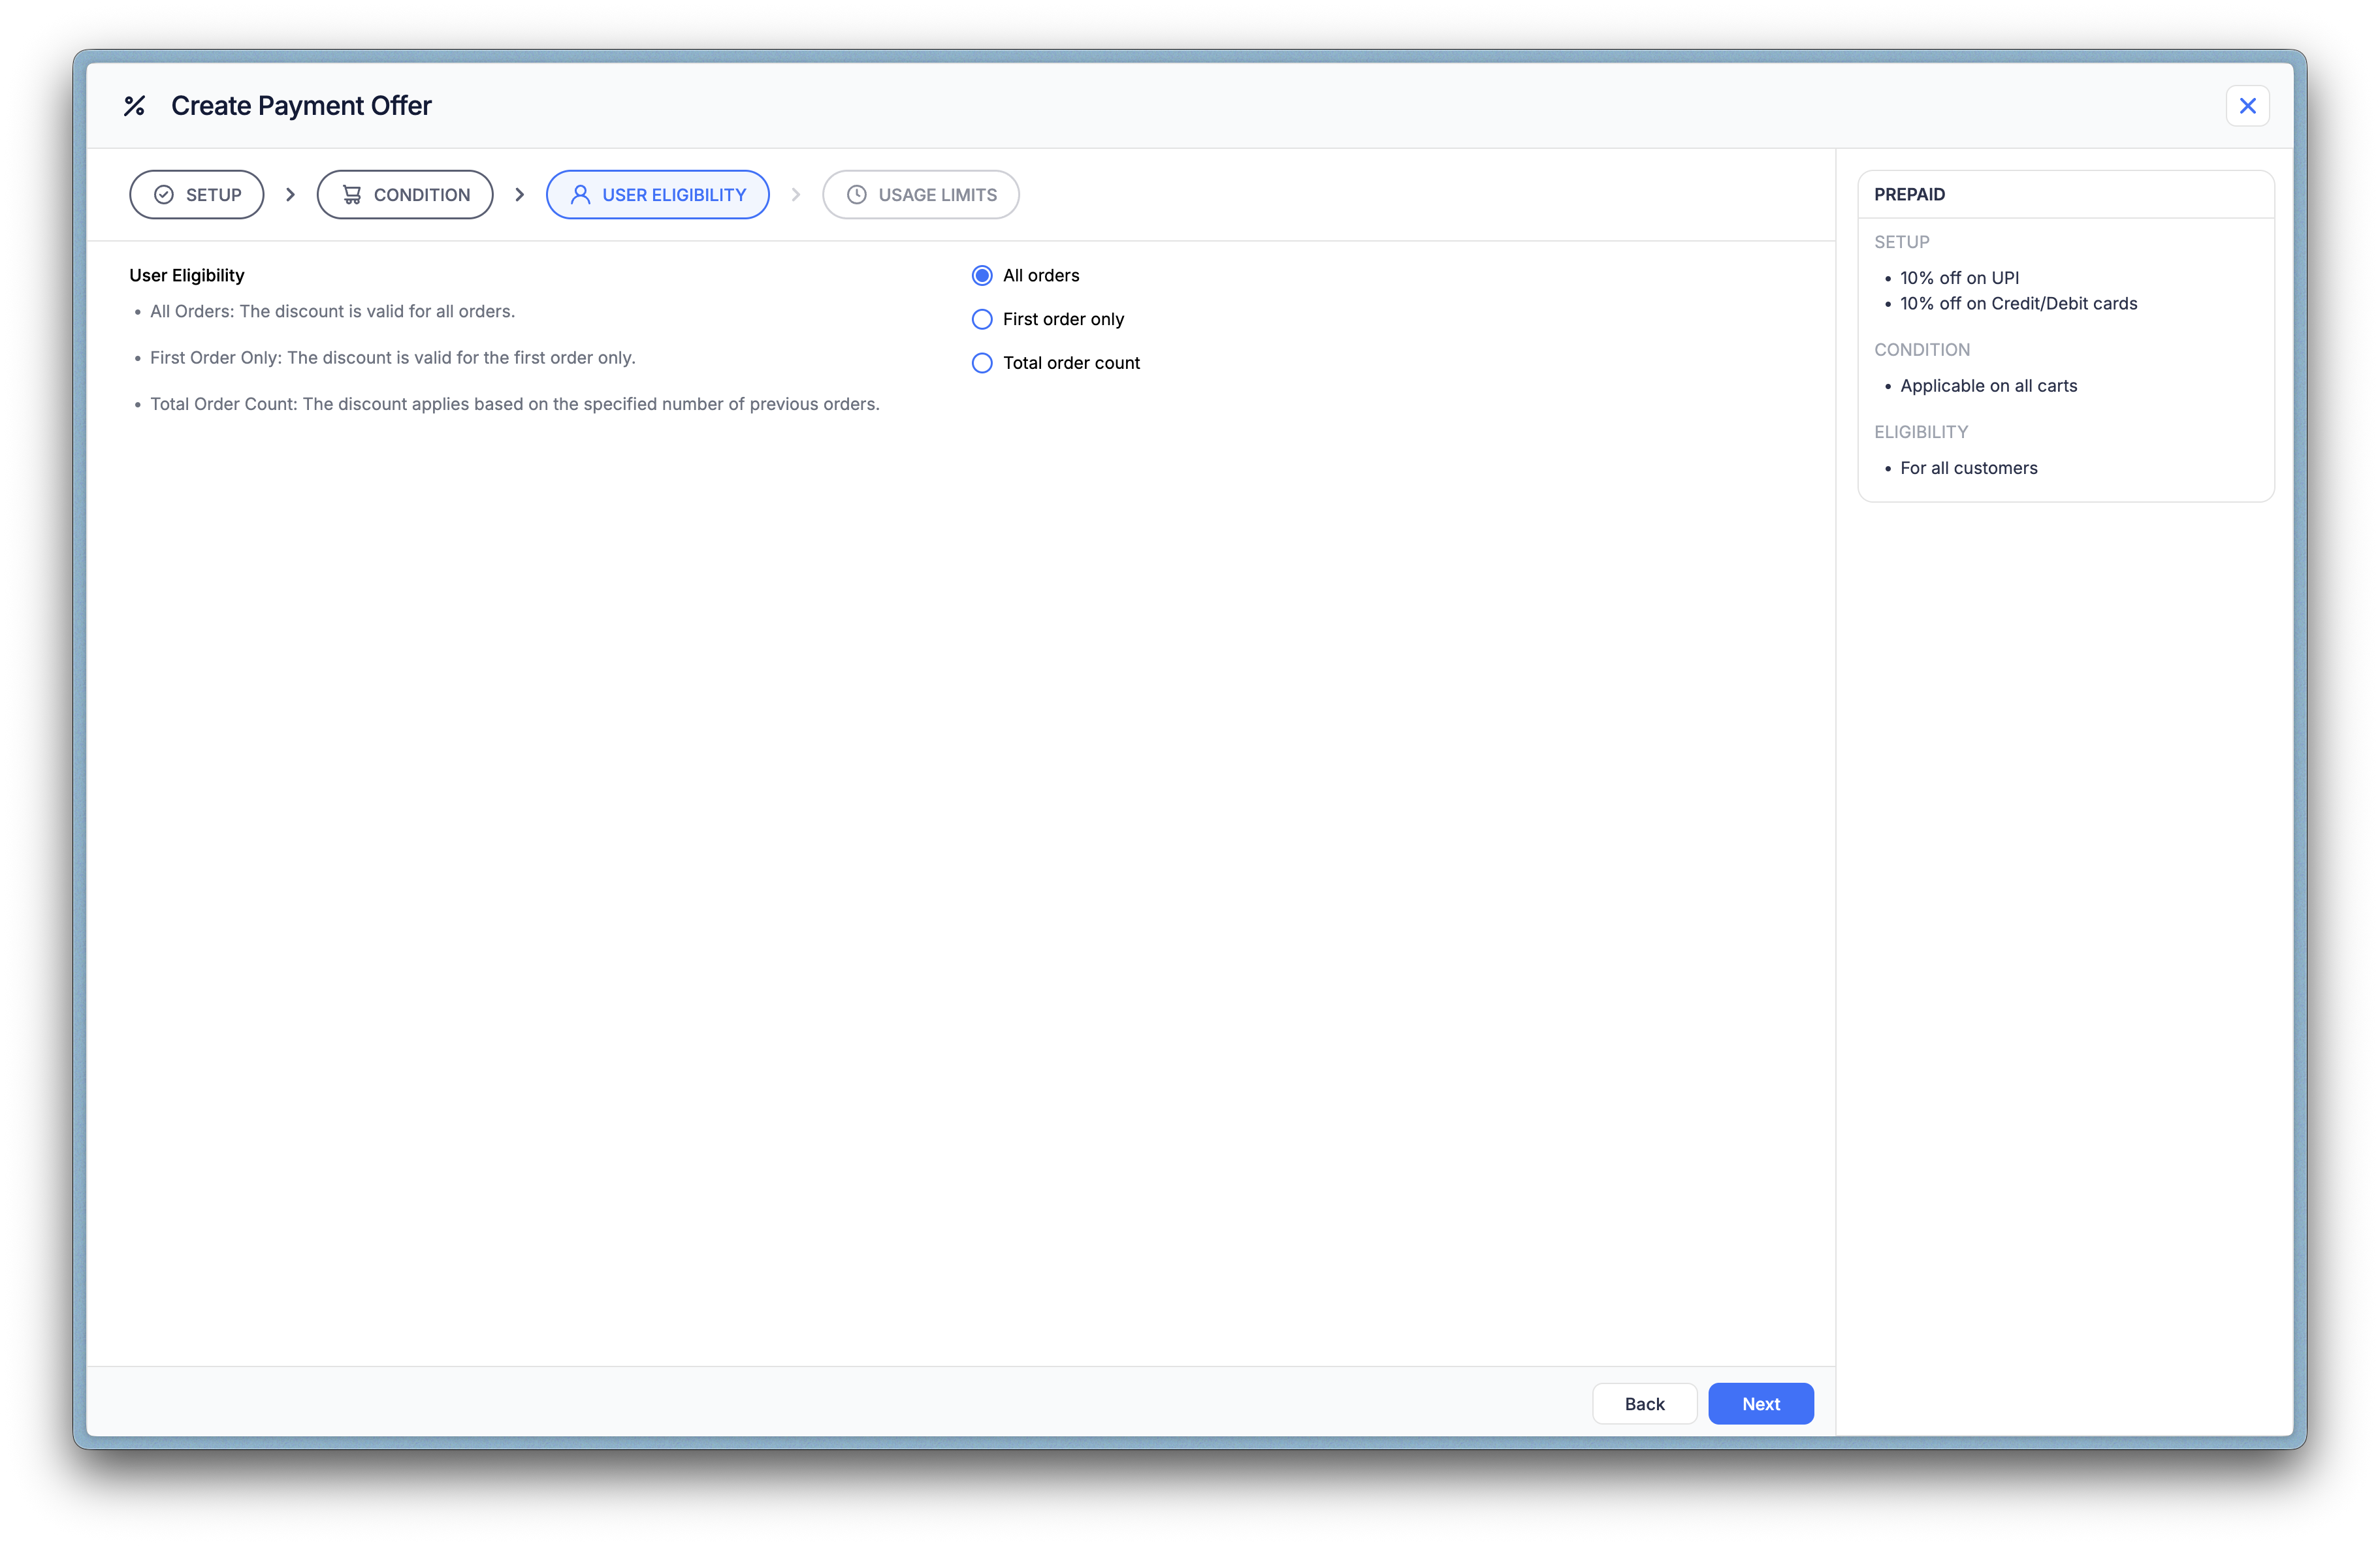
Task: Click chevron between Setup and Condition
Action: [x=290, y=195]
